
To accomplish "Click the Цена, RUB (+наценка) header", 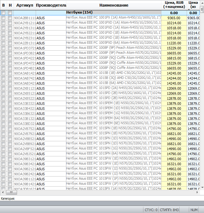I will (x=174, y=5).
